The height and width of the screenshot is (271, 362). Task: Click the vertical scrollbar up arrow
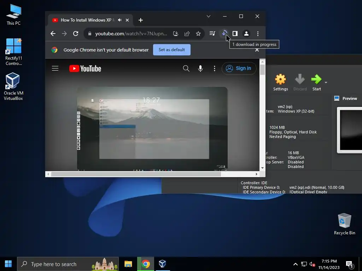(x=263, y=62)
